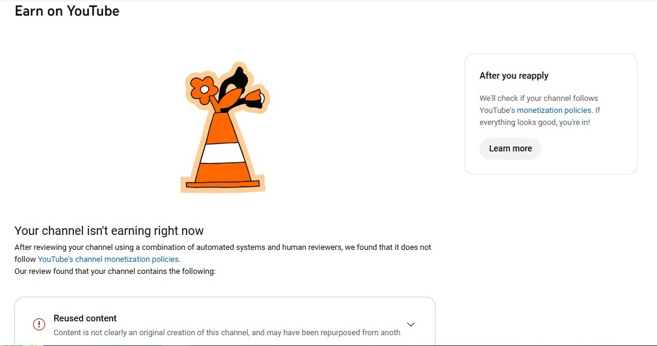Click the Reused content description text

click(x=227, y=333)
